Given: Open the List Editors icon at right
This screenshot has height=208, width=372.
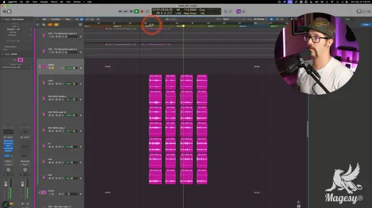Looking at the screenshot, I should click(x=359, y=11).
